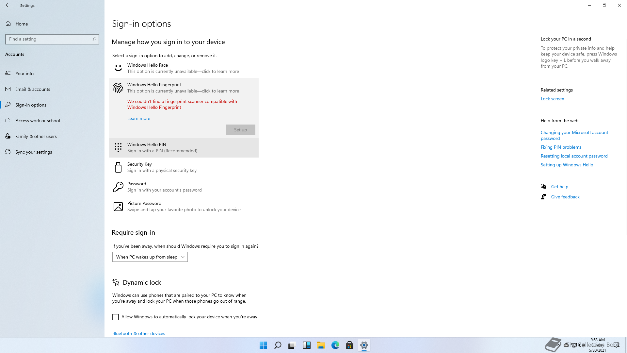Click Learn more under fingerprint error
Viewport: 627px width, 353px height.
click(x=139, y=118)
